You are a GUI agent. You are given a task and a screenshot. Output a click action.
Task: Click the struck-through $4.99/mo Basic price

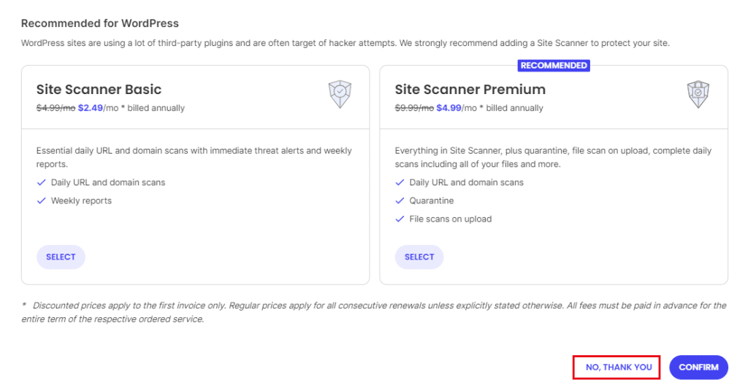[x=56, y=108]
